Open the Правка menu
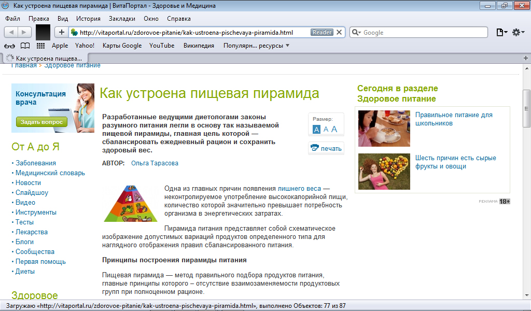Screen dimensions: 531x311 [38, 19]
